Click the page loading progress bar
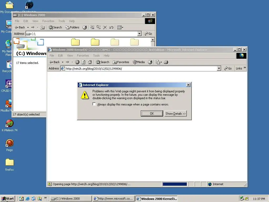 [175, 184]
